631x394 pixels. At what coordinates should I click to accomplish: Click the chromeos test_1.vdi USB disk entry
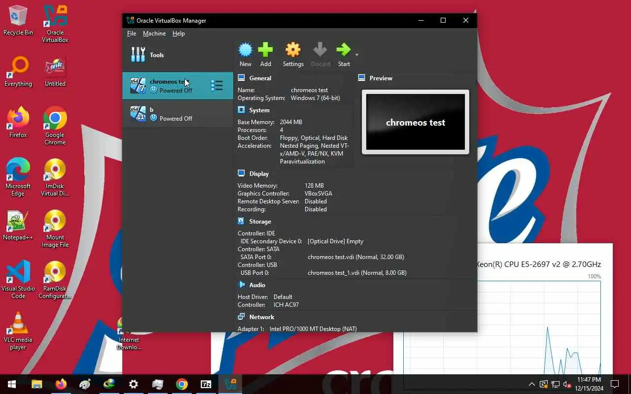pyautogui.click(x=357, y=273)
